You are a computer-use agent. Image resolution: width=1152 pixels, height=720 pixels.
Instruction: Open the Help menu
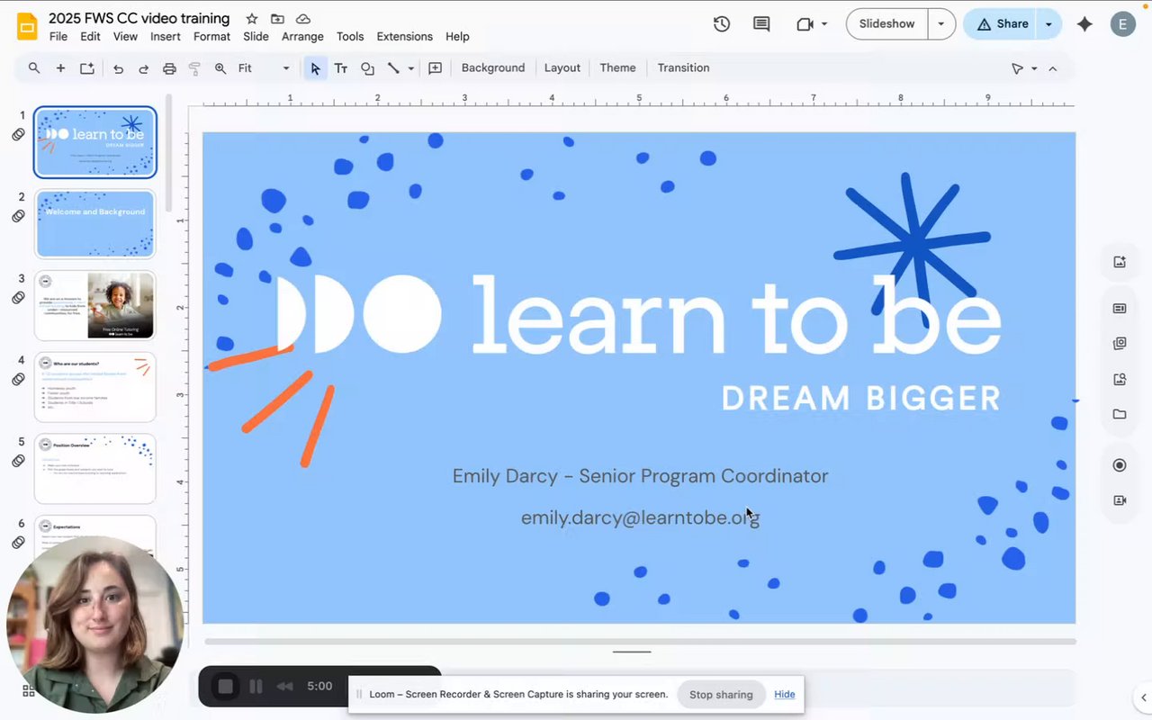(x=457, y=37)
